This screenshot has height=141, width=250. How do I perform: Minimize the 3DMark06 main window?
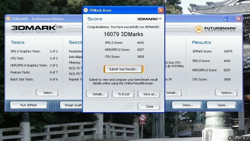pyautogui.click(x=225, y=19)
